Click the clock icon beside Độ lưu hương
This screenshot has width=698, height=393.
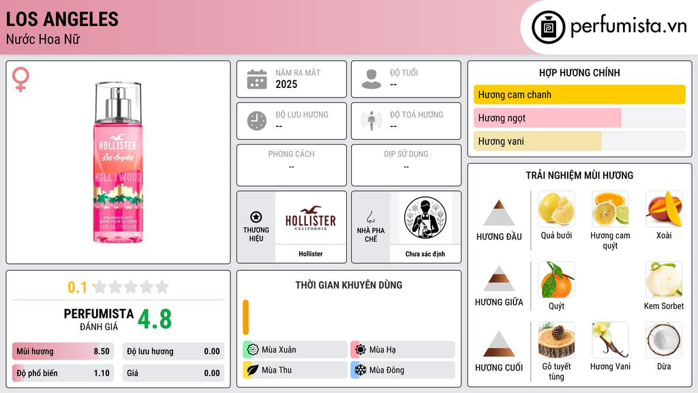[x=257, y=121]
